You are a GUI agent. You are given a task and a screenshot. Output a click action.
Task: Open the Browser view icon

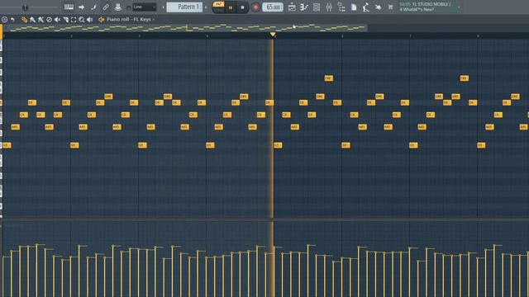tap(341, 7)
